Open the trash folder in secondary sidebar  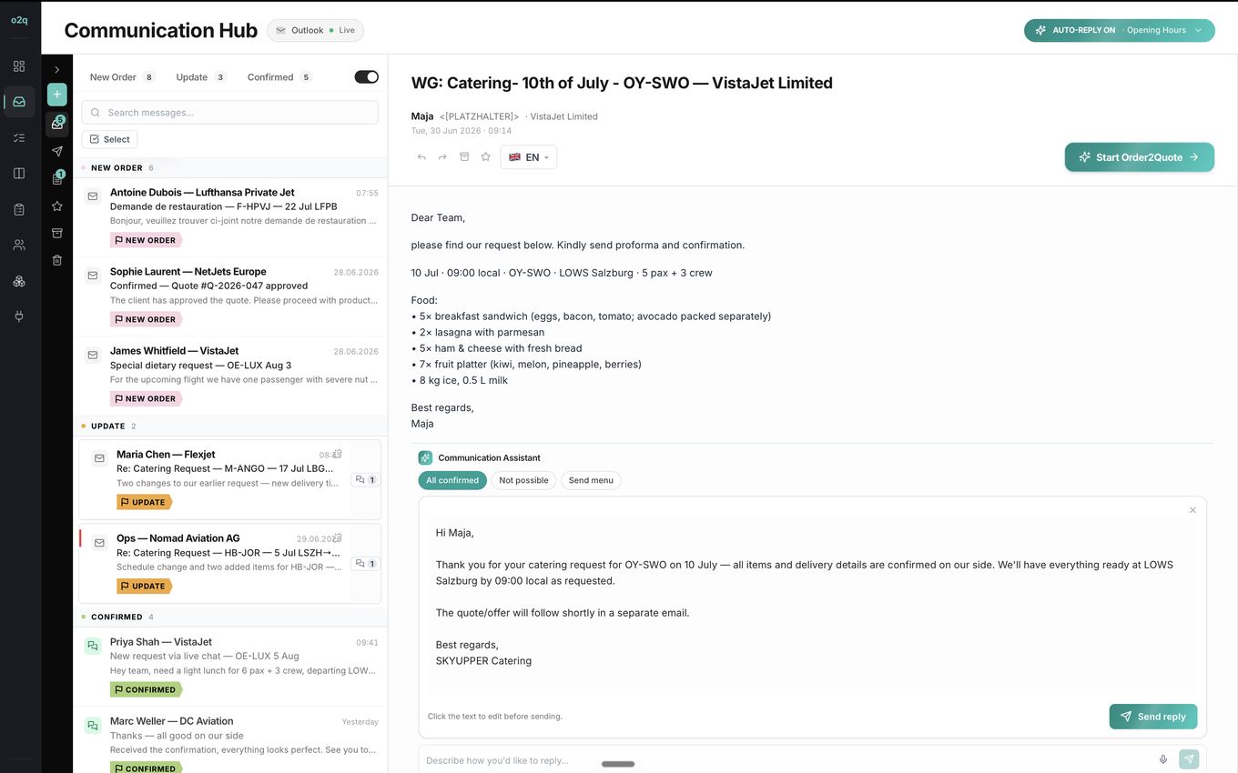57,260
